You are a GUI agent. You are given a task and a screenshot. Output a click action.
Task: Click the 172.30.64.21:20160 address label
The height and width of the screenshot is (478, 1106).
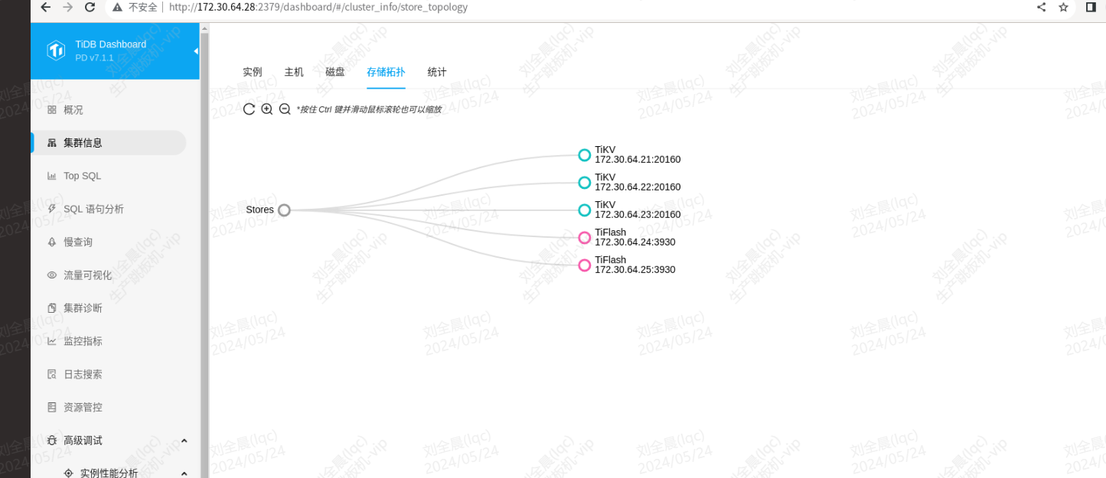click(638, 160)
